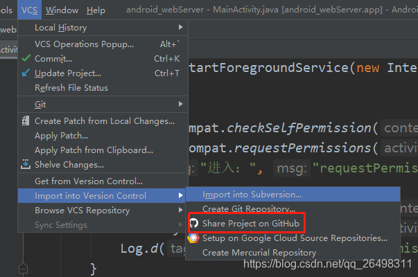Select Apply Patch... entry
The width and height of the screenshot is (418, 277).
tap(103, 136)
